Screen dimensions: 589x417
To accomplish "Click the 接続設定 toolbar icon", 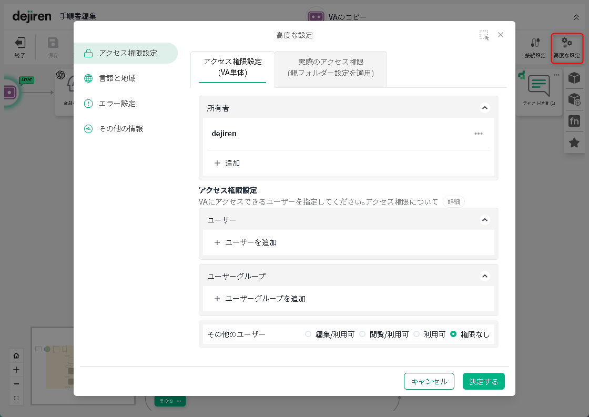I will (x=535, y=43).
